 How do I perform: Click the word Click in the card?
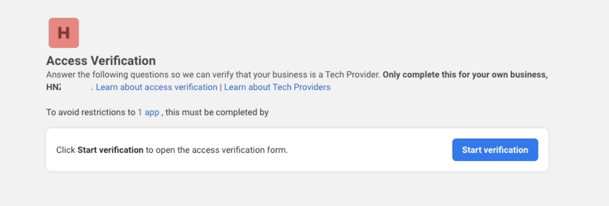[65, 150]
